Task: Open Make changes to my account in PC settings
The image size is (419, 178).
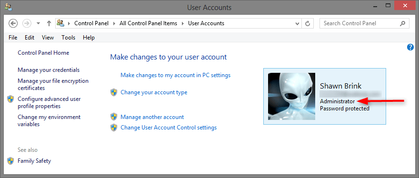Action: (x=176, y=75)
